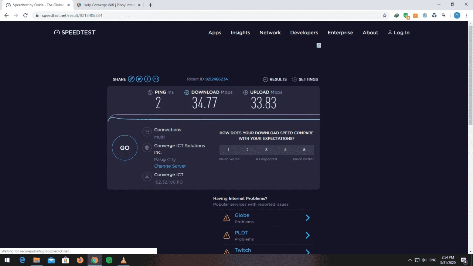Rate download speed as 1

228,150
